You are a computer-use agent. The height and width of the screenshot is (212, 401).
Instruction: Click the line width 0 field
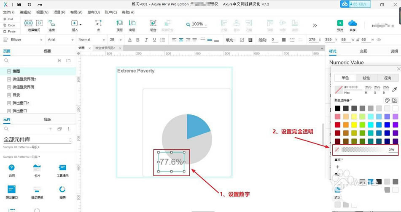pos(275,40)
